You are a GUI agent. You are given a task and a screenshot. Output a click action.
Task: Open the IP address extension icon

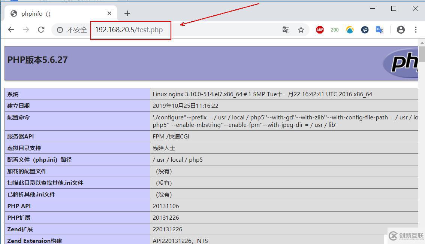(365, 30)
